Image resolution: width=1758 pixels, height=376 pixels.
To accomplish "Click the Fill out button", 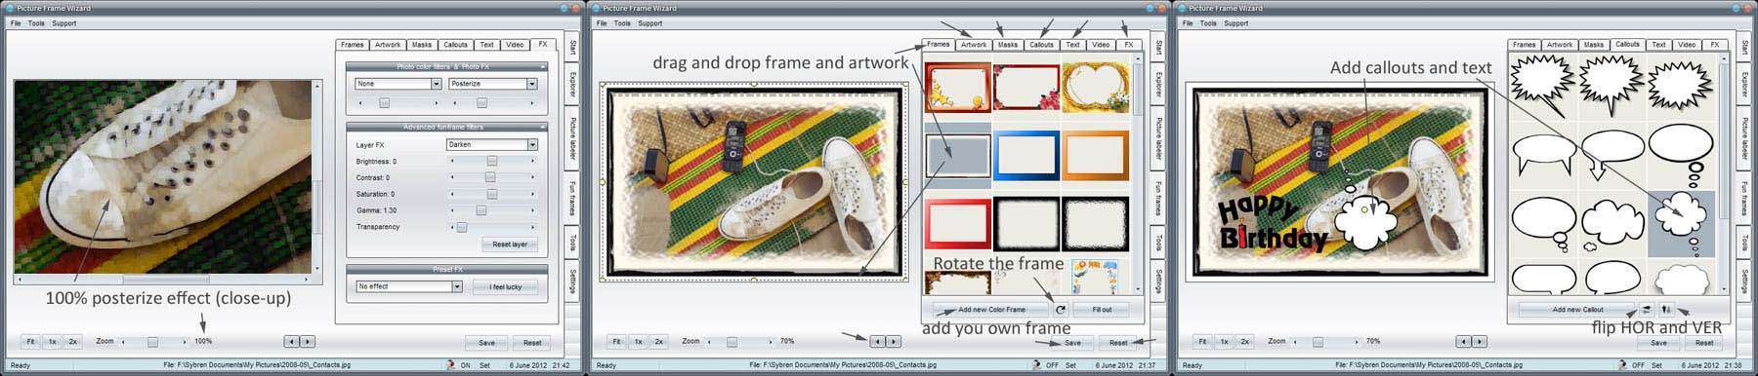I will (x=1102, y=309).
